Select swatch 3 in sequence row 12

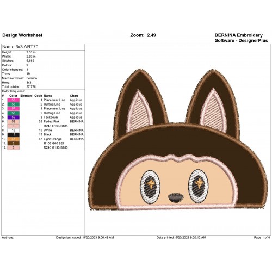[13, 147]
